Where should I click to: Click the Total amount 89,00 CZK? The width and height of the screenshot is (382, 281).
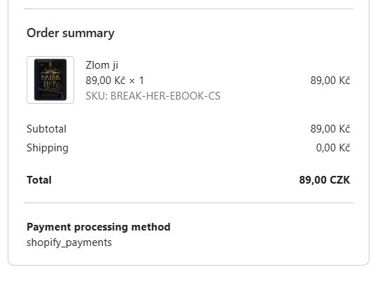[325, 180]
